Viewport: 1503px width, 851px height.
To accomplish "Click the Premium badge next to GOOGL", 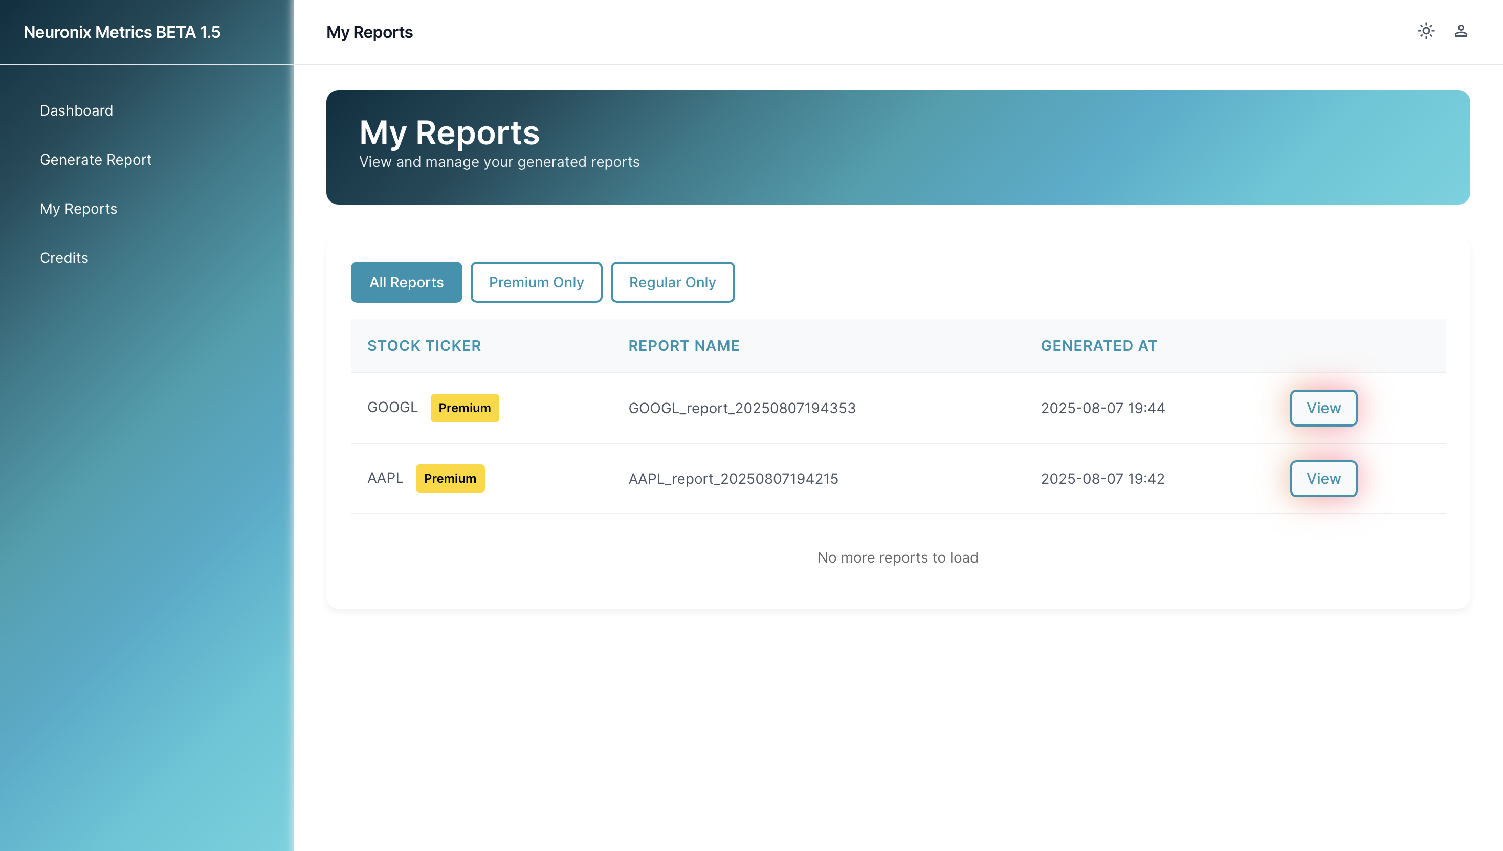I will coord(465,408).
